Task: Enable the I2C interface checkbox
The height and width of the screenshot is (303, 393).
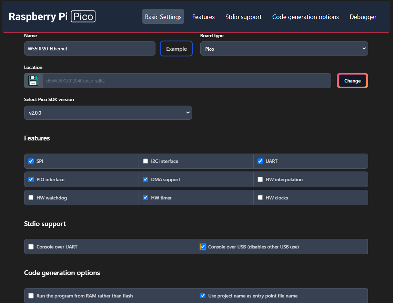Action: [145, 161]
